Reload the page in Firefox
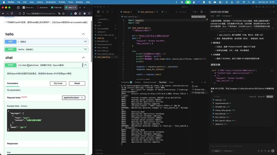Viewport: 277px width, 155px height. pos(12,13)
